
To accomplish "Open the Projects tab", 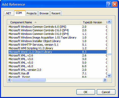I will pos(32,13).
